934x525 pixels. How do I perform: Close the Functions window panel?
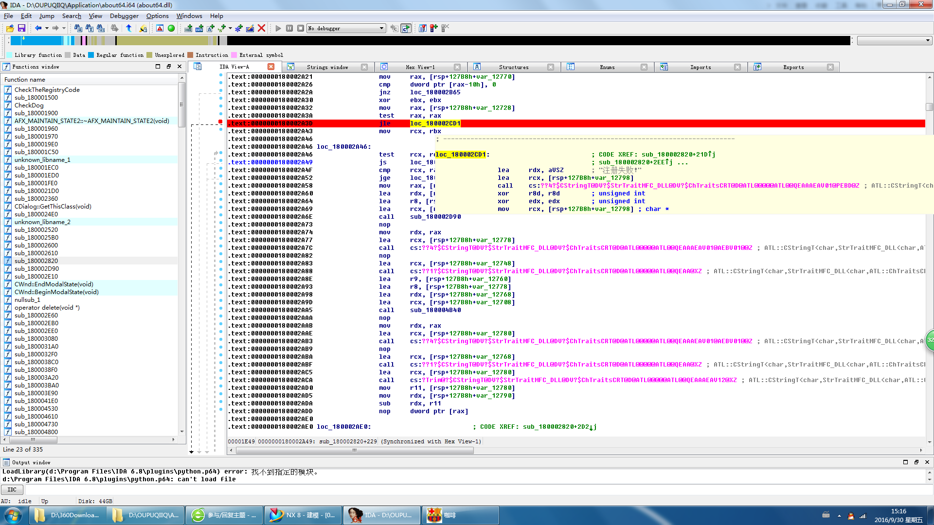pyautogui.click(x=180, y=67)
